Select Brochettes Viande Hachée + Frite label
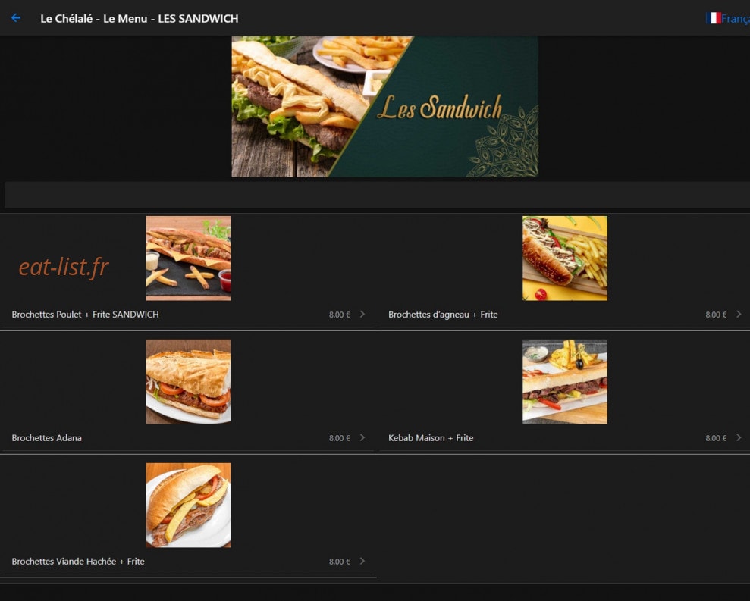750x601 pixels. click(x=78, y=561)
